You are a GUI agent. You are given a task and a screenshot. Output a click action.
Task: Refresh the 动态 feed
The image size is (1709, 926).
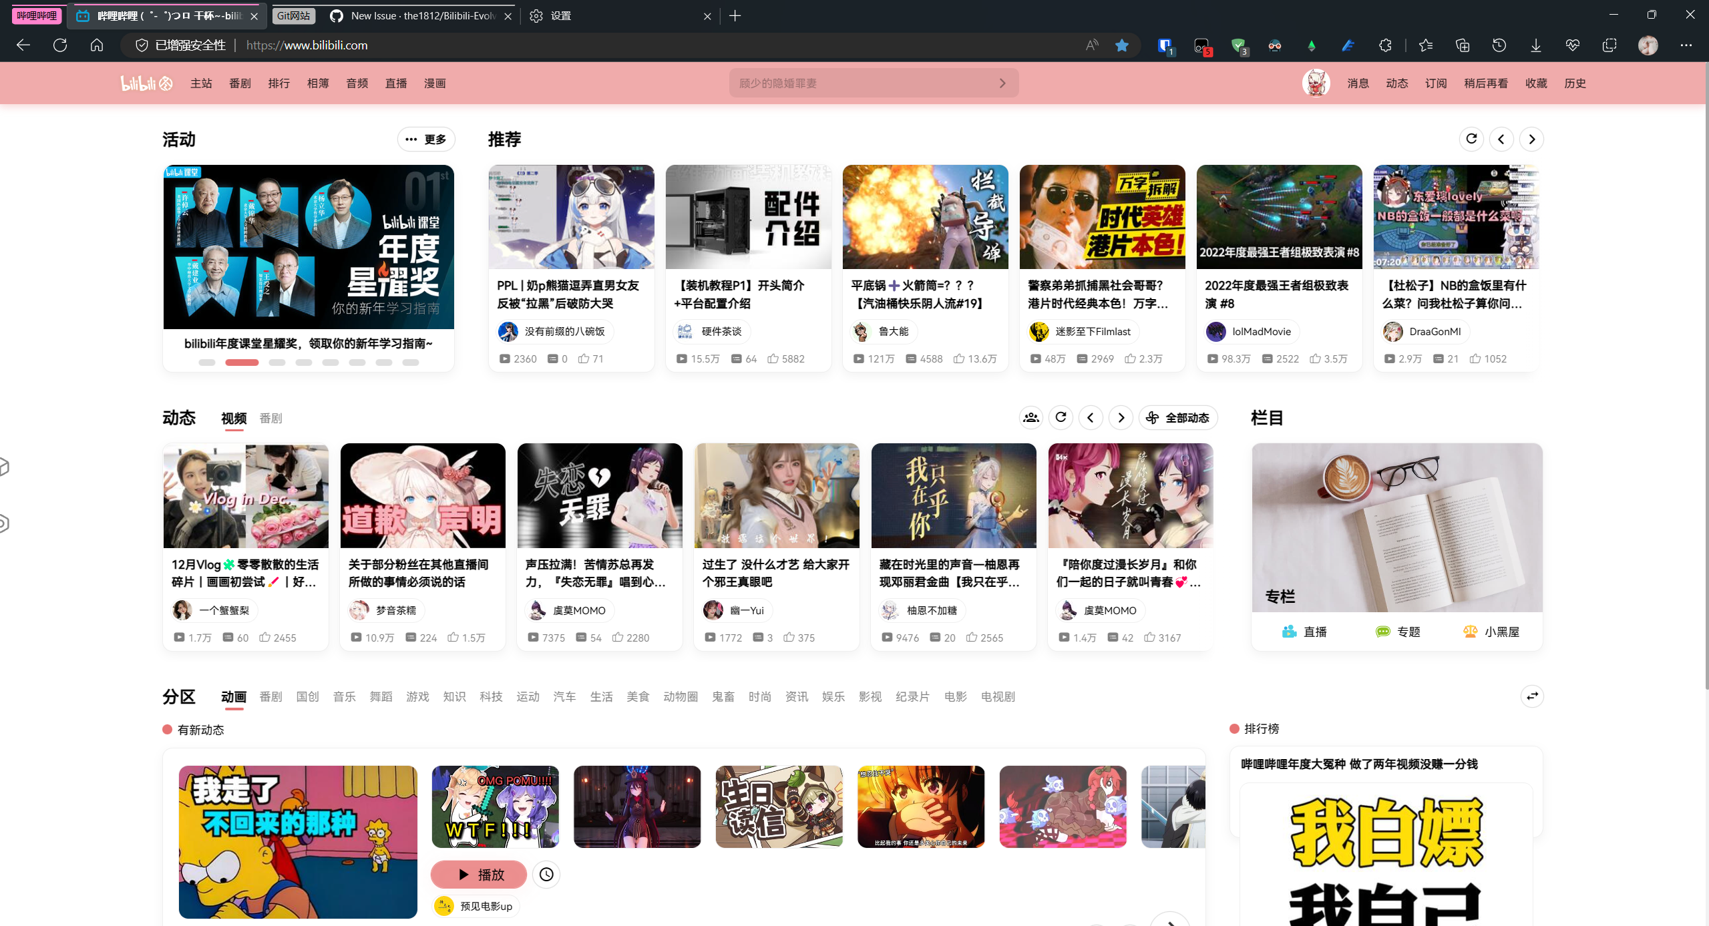point(1061,417)
